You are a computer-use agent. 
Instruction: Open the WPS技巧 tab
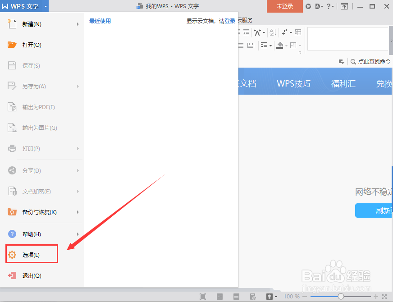[x=293, y=83]
